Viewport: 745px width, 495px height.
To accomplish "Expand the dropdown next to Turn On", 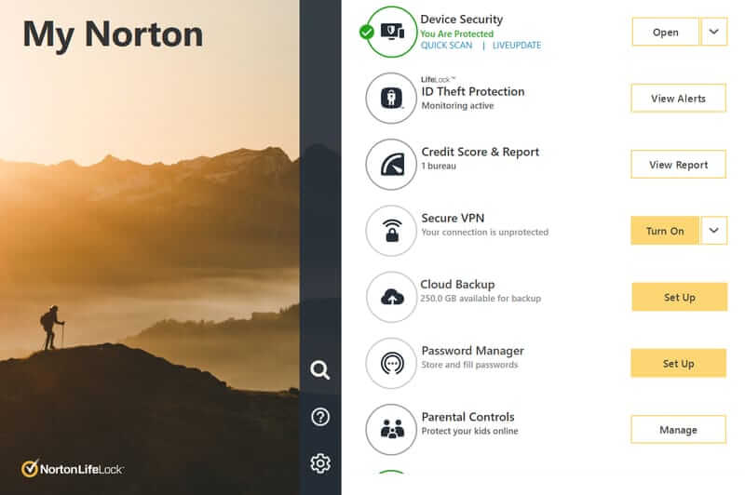I will [713, 231].
